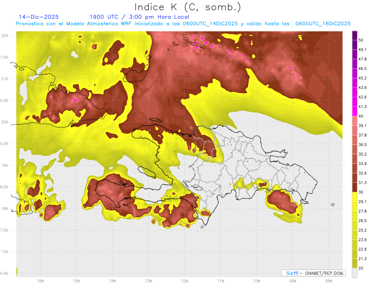Click the legend value 49.1

pyautogui.click(x=362, y=49)
